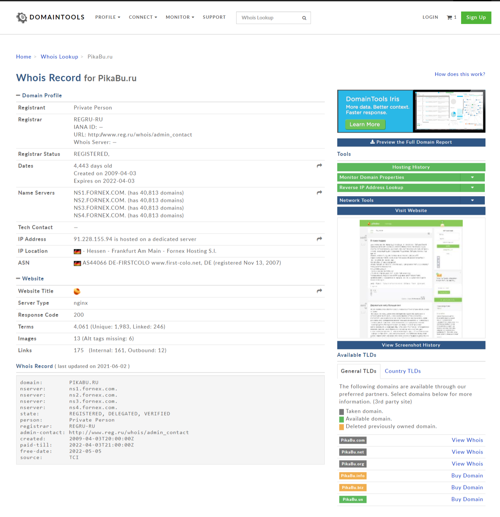Collapse the Domain Profile section
The width and height of the screenshot is (500, 517).
(18, 95)
